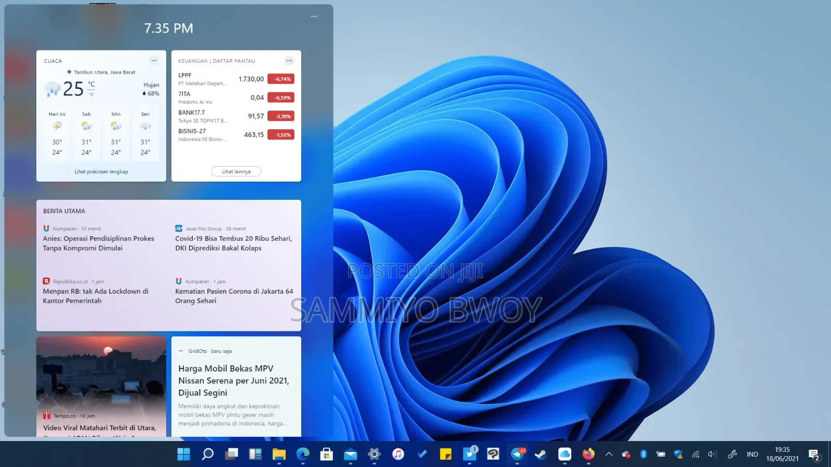Open the Mail app in taskbar
Viewport: 831px width, 467px height.
(x=351, y=455)
